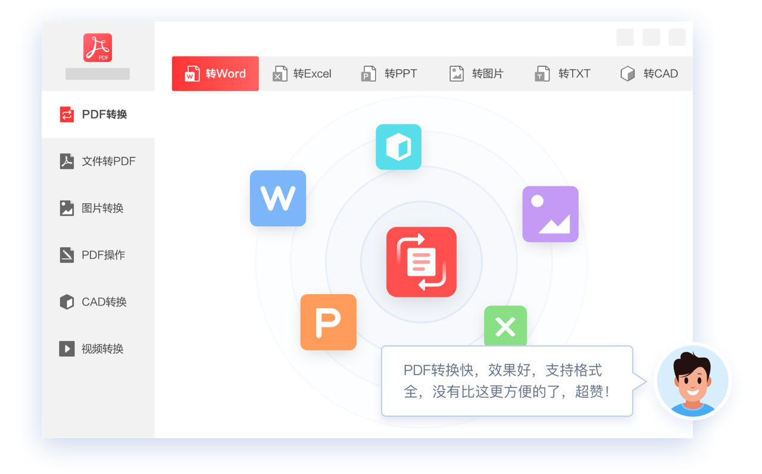762x474 pixels.
Task: Switch to the 转Excel tab
Action: pos(302,74)
